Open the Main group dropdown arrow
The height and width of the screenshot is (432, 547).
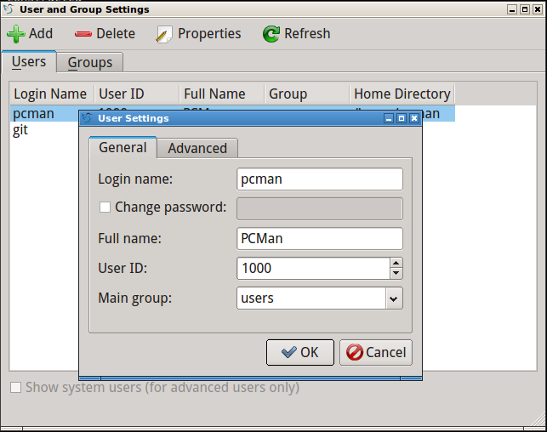[x=394, y=298]
